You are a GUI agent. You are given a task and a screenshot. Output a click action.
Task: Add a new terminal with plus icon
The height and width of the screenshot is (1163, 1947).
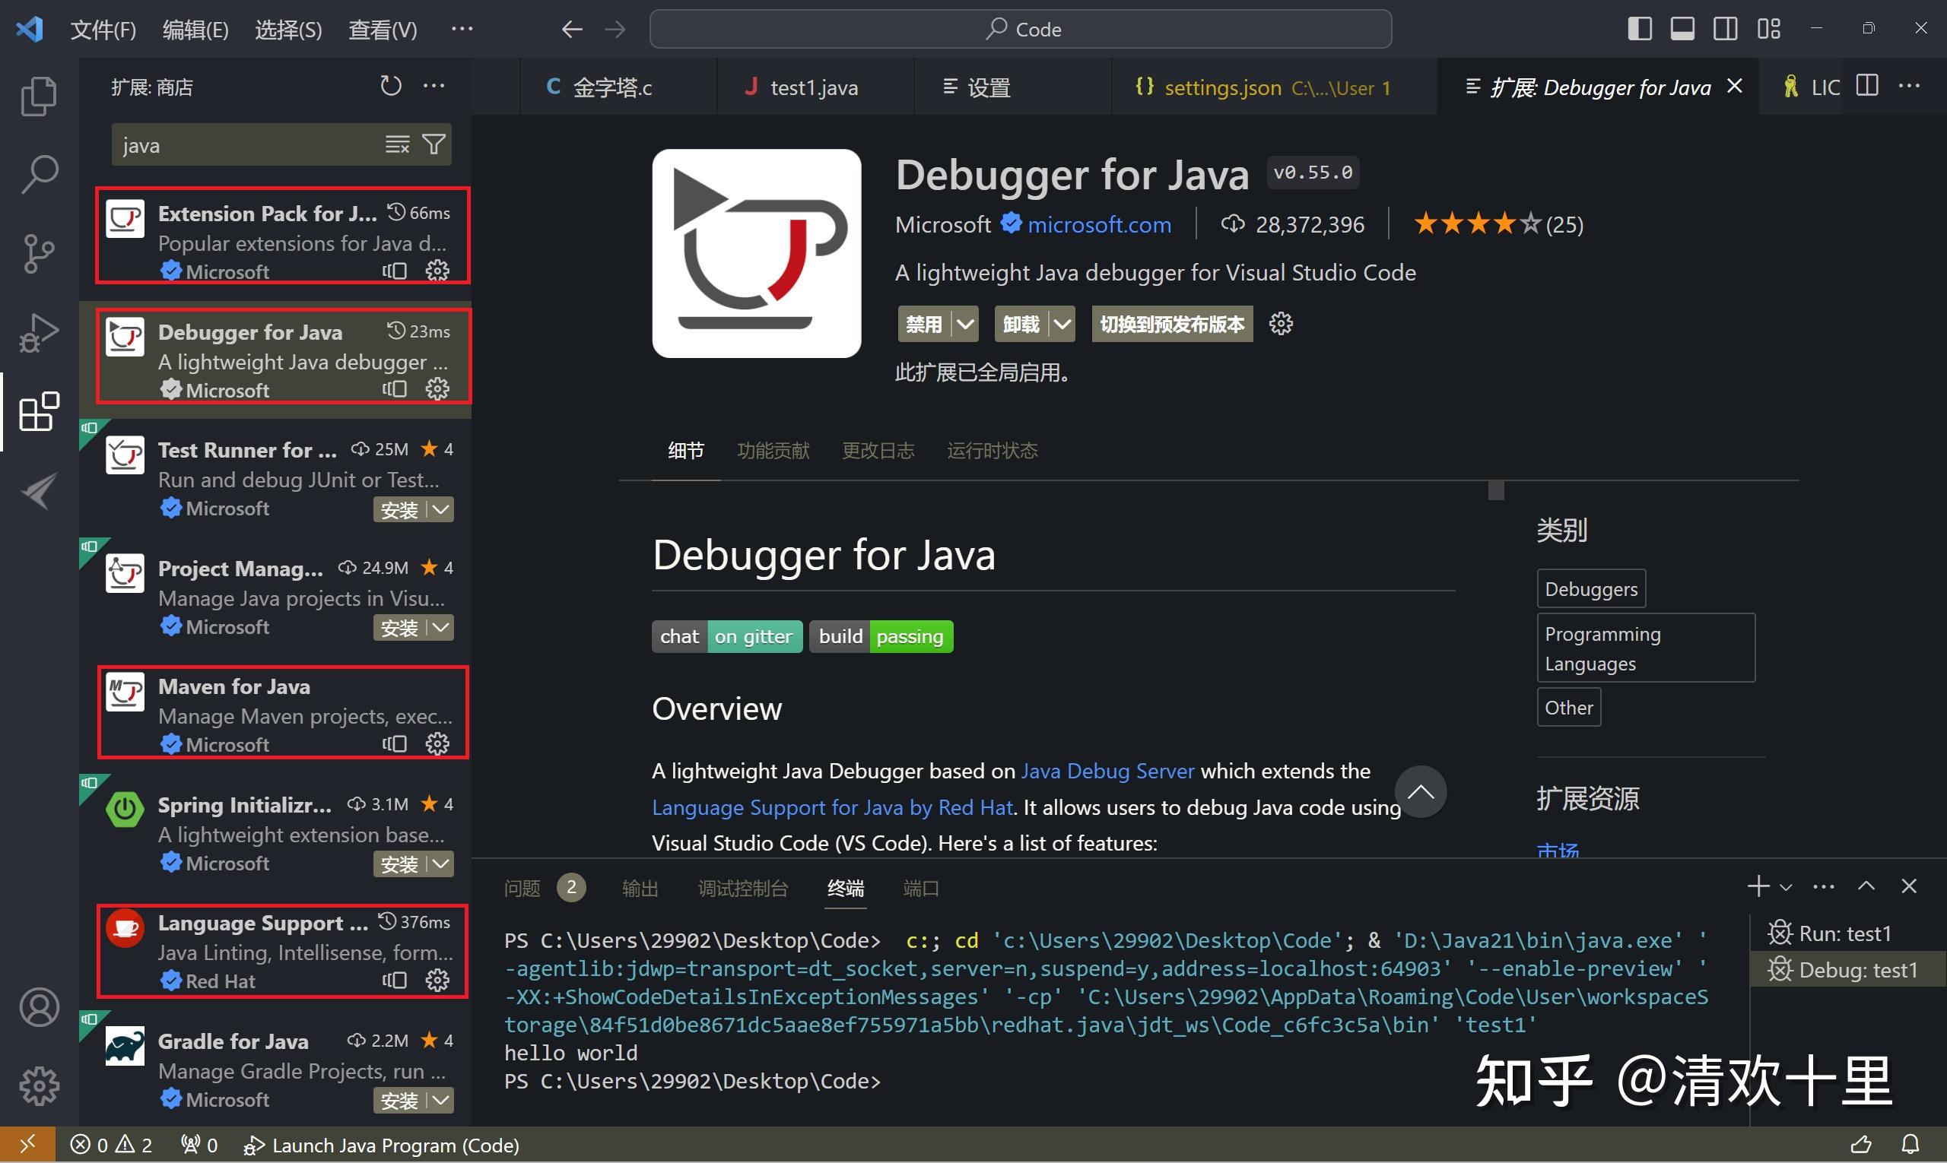click(1758, 886)
